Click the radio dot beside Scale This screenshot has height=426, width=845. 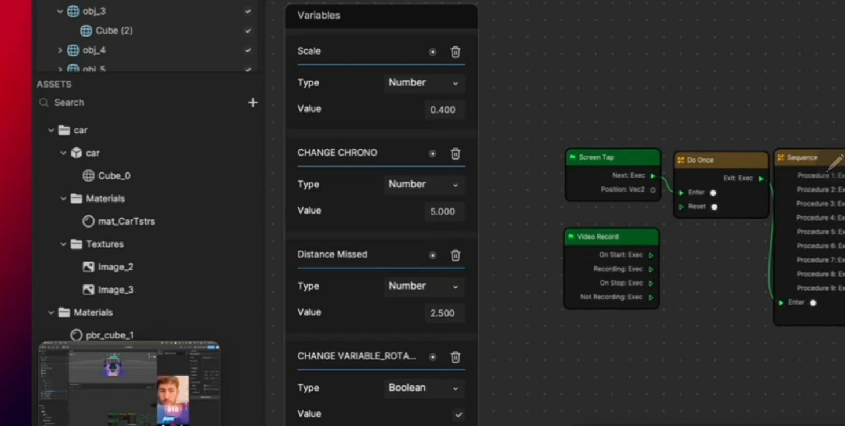pyautogui.click(x=432, y=52)
